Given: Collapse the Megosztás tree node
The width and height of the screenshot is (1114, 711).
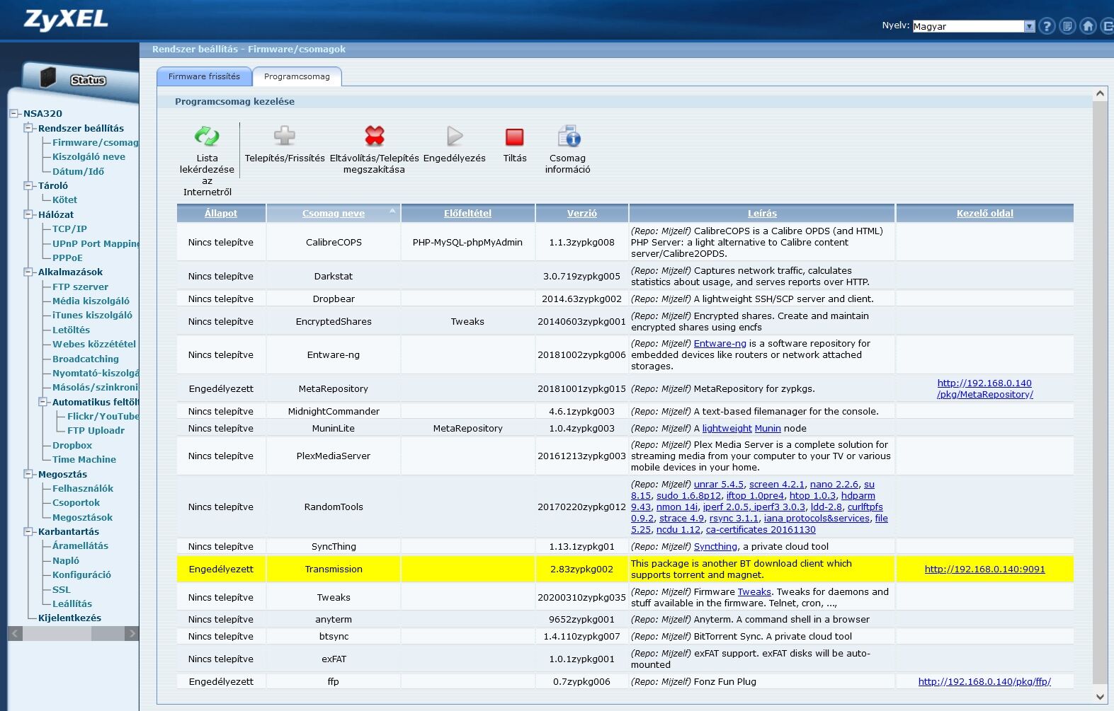Looking at the screenshot, I should click(28, 474).
